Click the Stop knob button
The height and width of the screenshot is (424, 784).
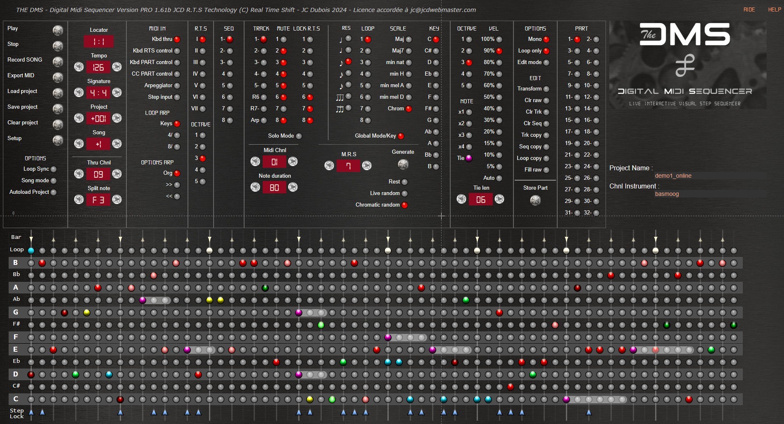pos(58,45)
